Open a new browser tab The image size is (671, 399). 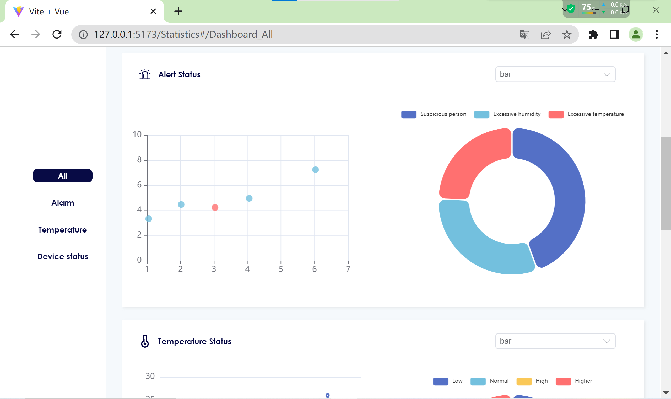pos(178,11)
